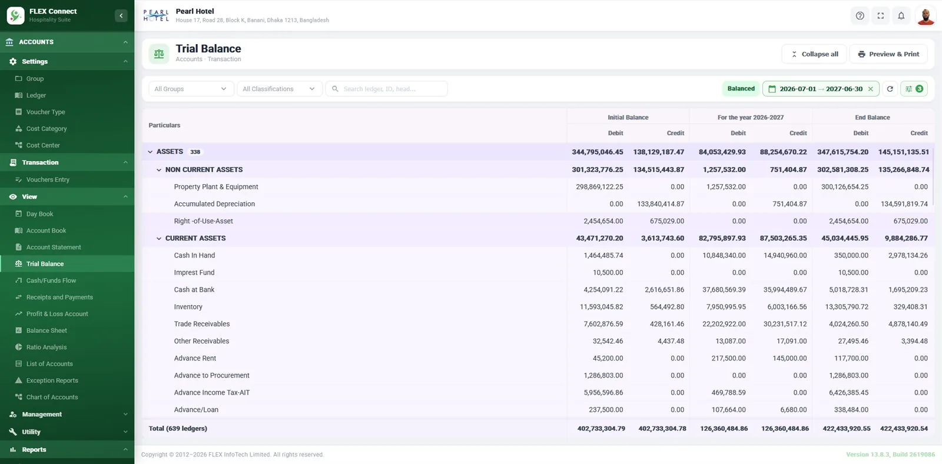Image resolution: width=942 pixels, height=464 pixels.
Task: Open Cost Center sidebar item
Action: [x=67, y=145]
